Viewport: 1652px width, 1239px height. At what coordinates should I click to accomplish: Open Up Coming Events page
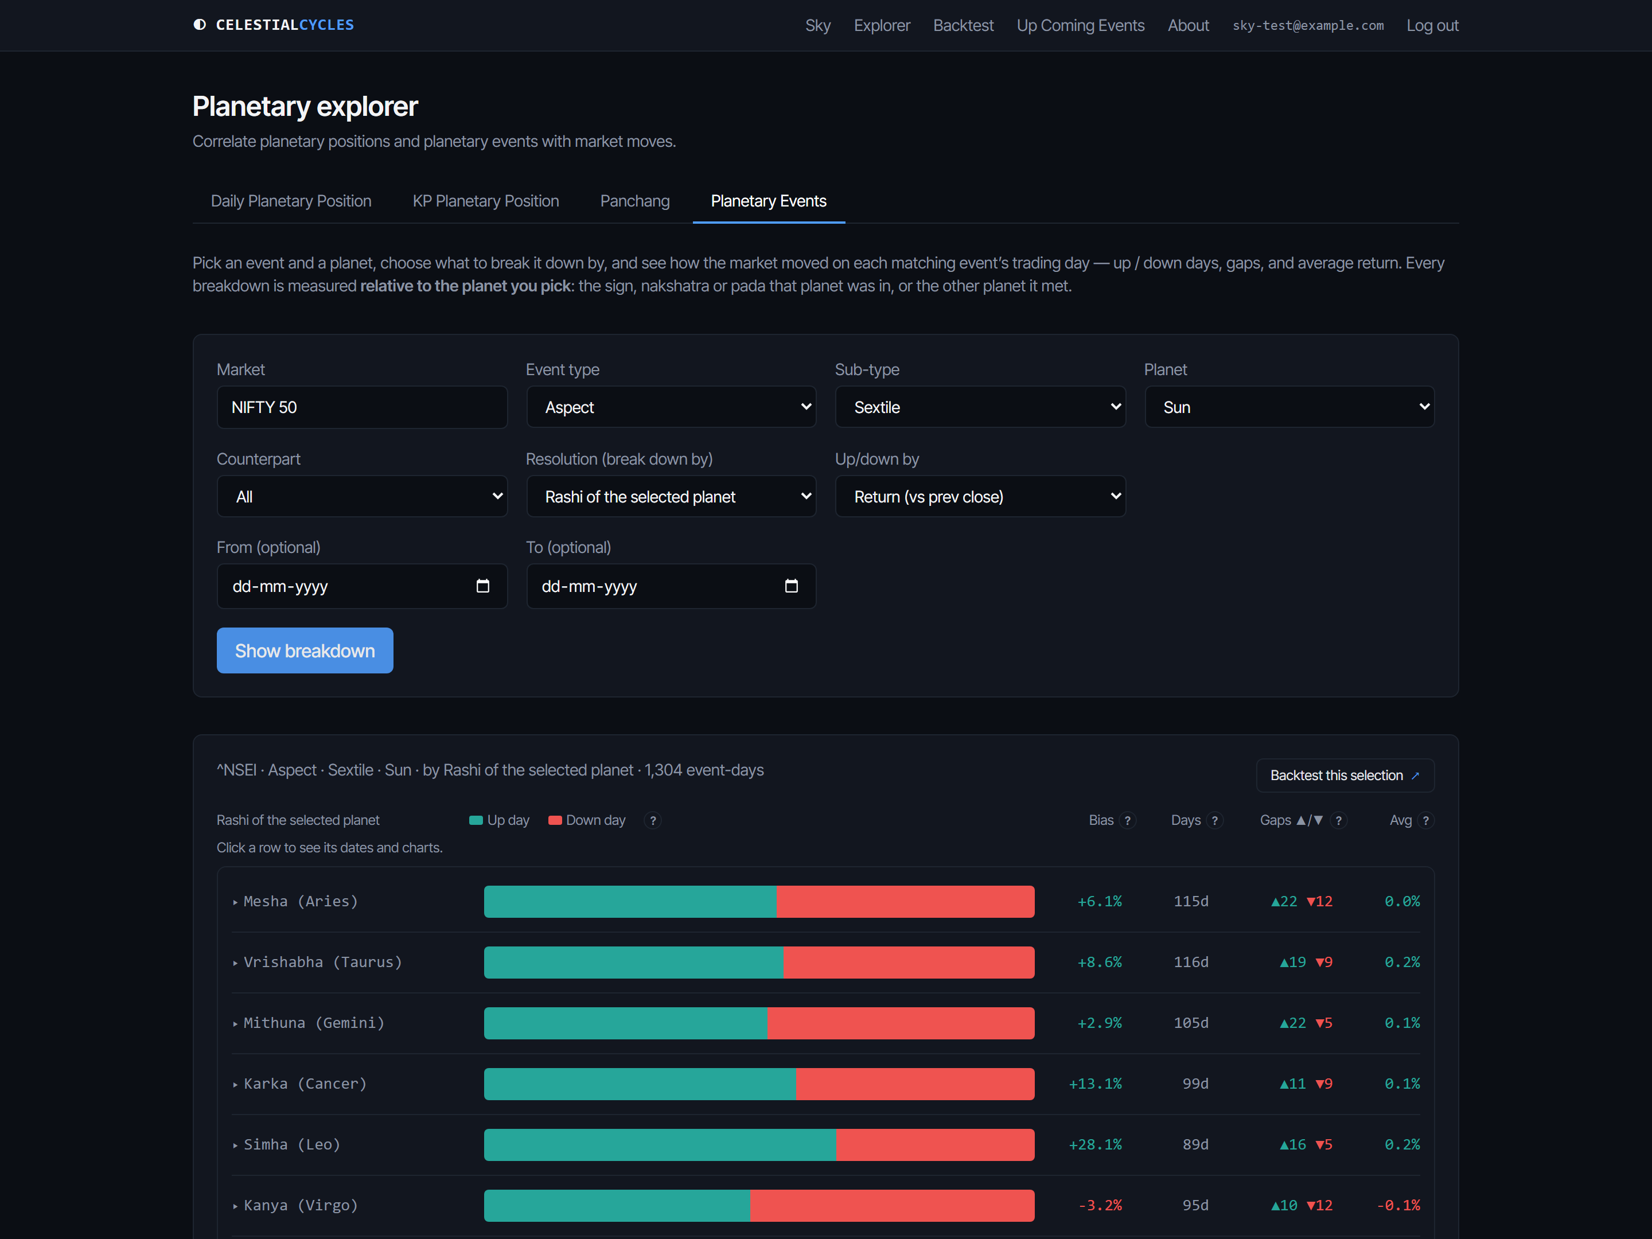point(1081,25)
